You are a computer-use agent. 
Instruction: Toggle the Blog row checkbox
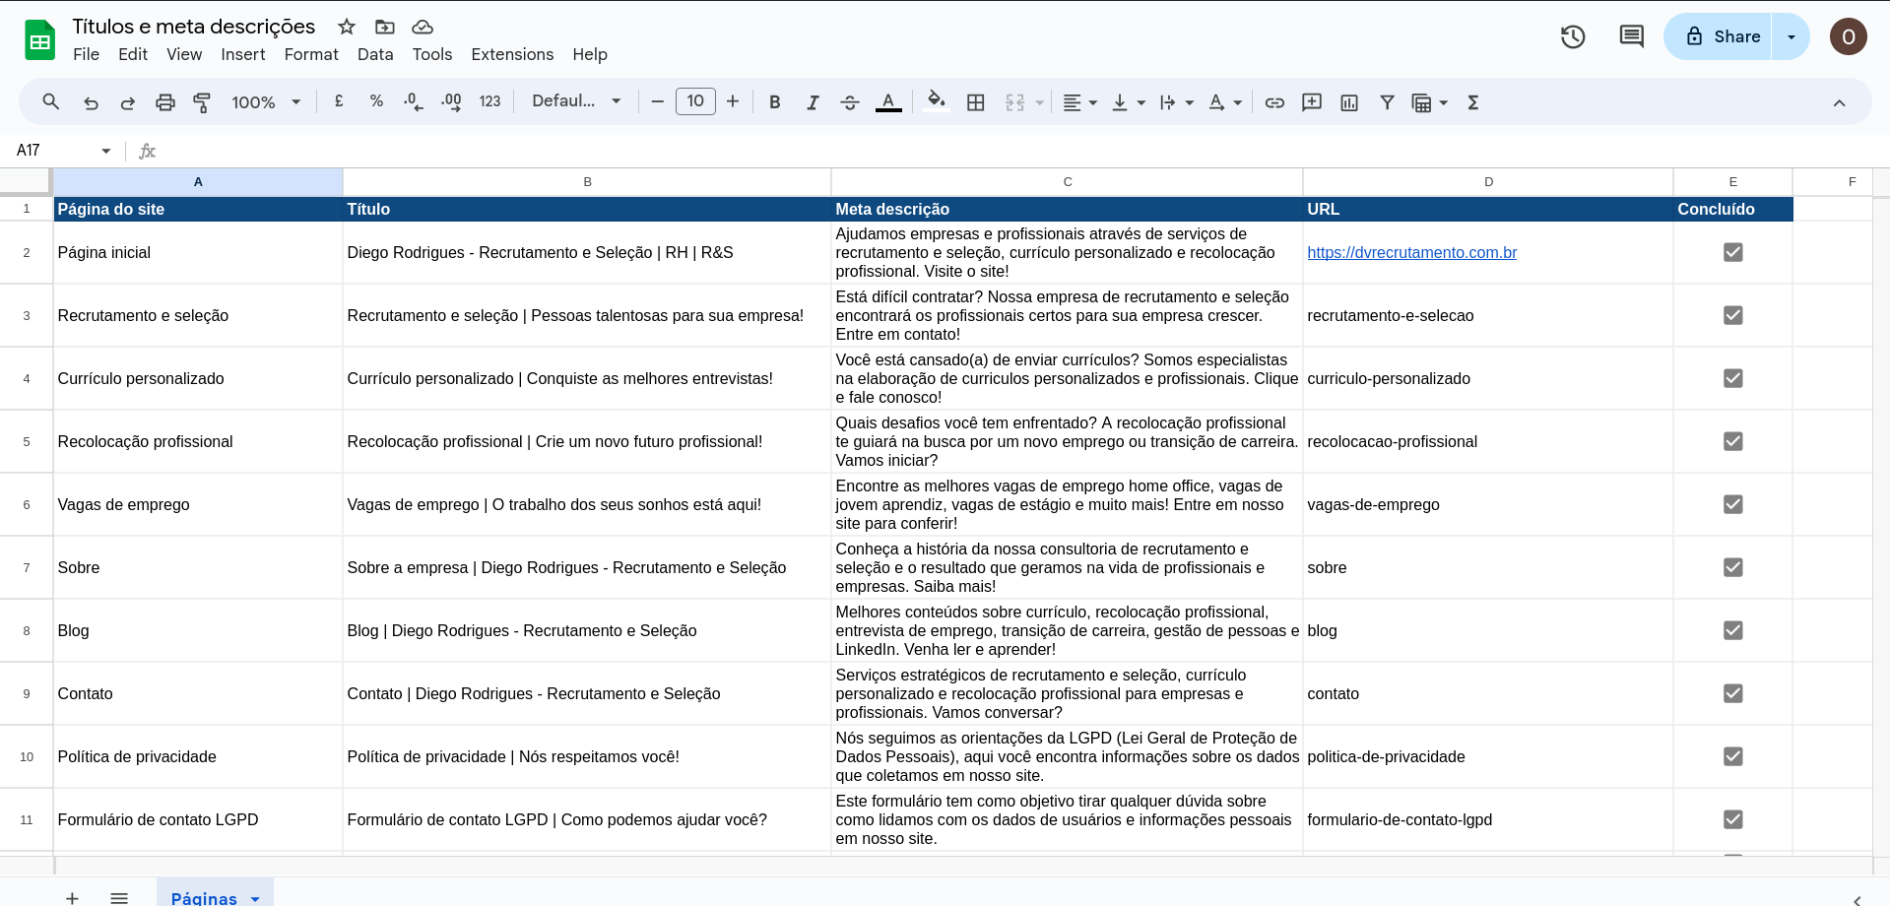pyautogui.click(x=1732, y=631)
